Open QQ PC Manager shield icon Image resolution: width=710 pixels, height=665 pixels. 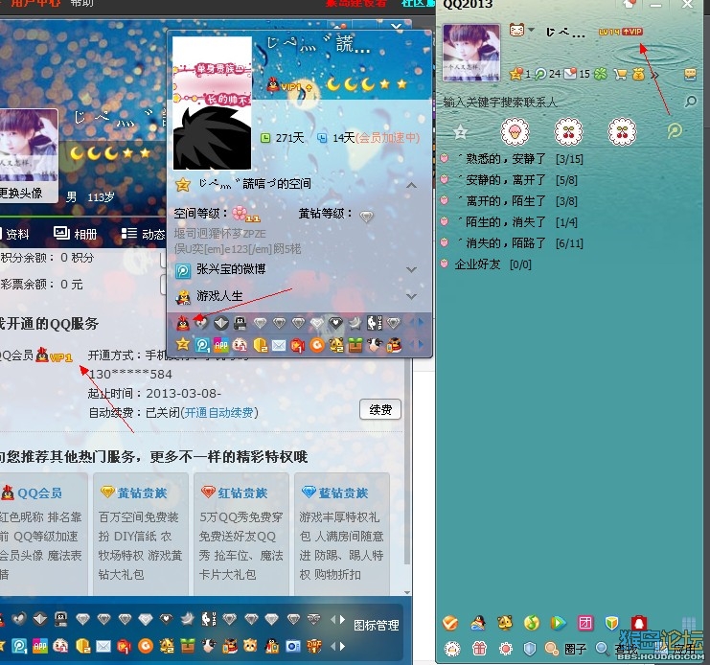click(x=611, y=624)
